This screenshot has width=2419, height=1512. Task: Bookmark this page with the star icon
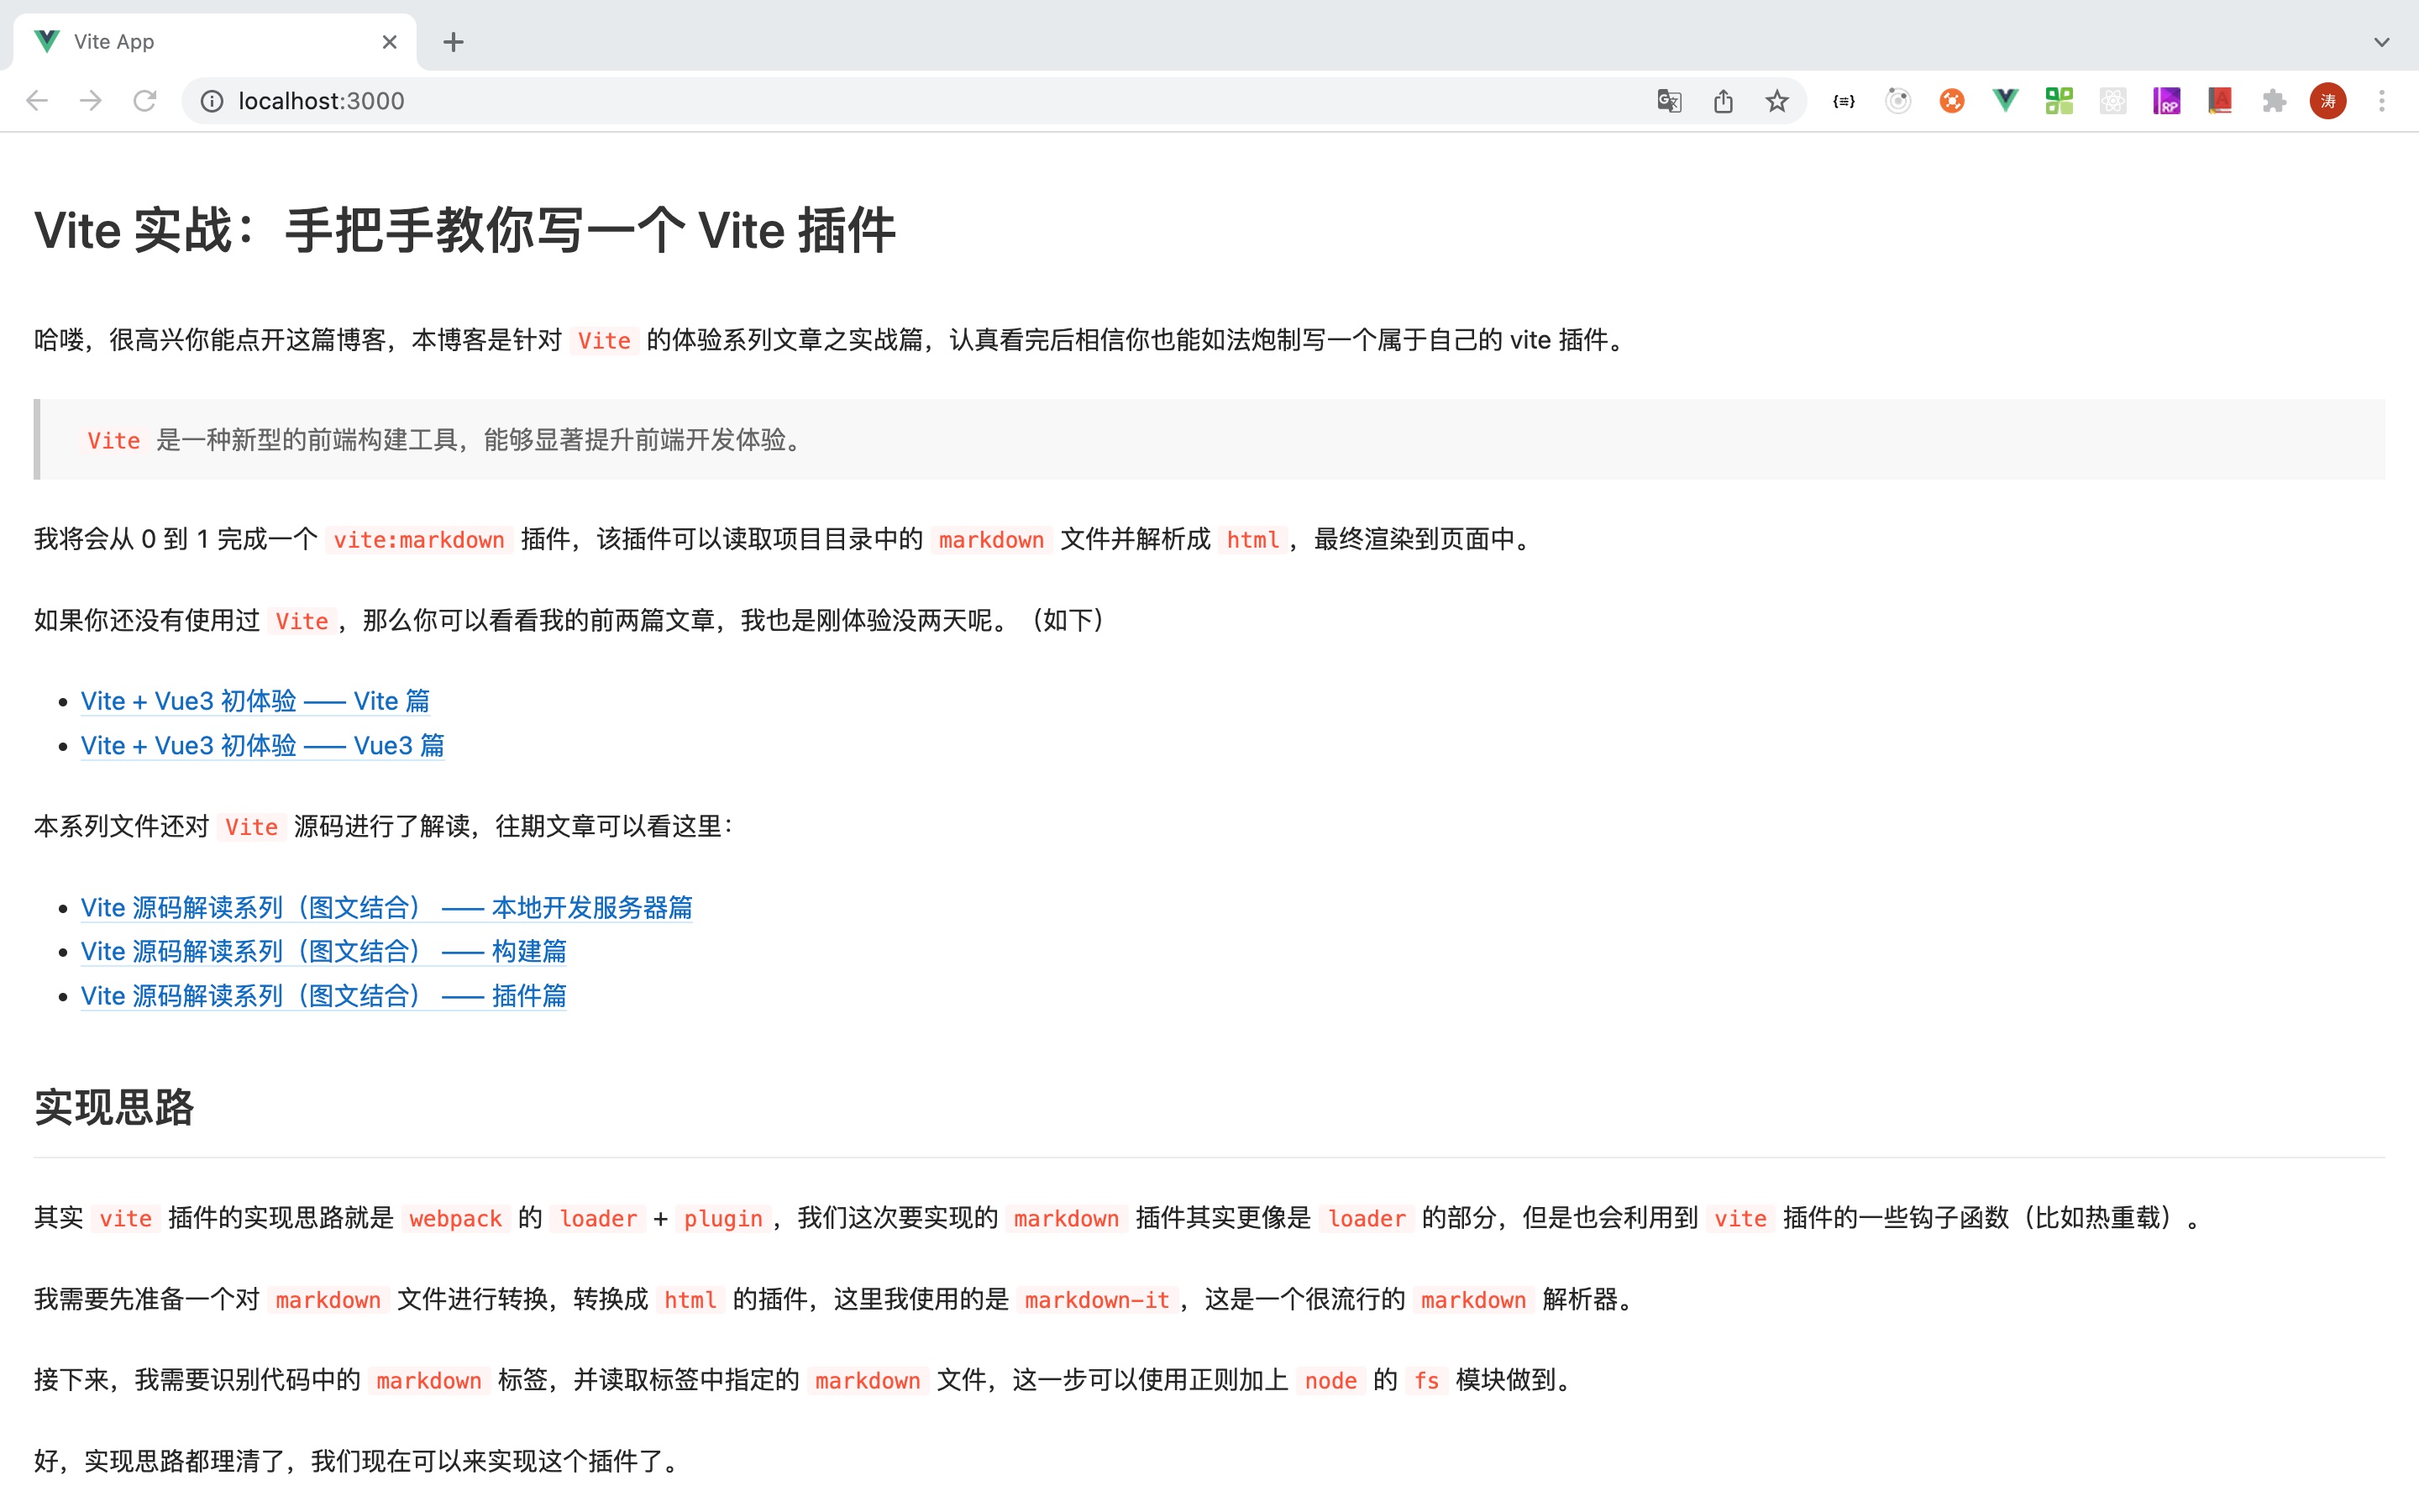[x=1776, y=101]
